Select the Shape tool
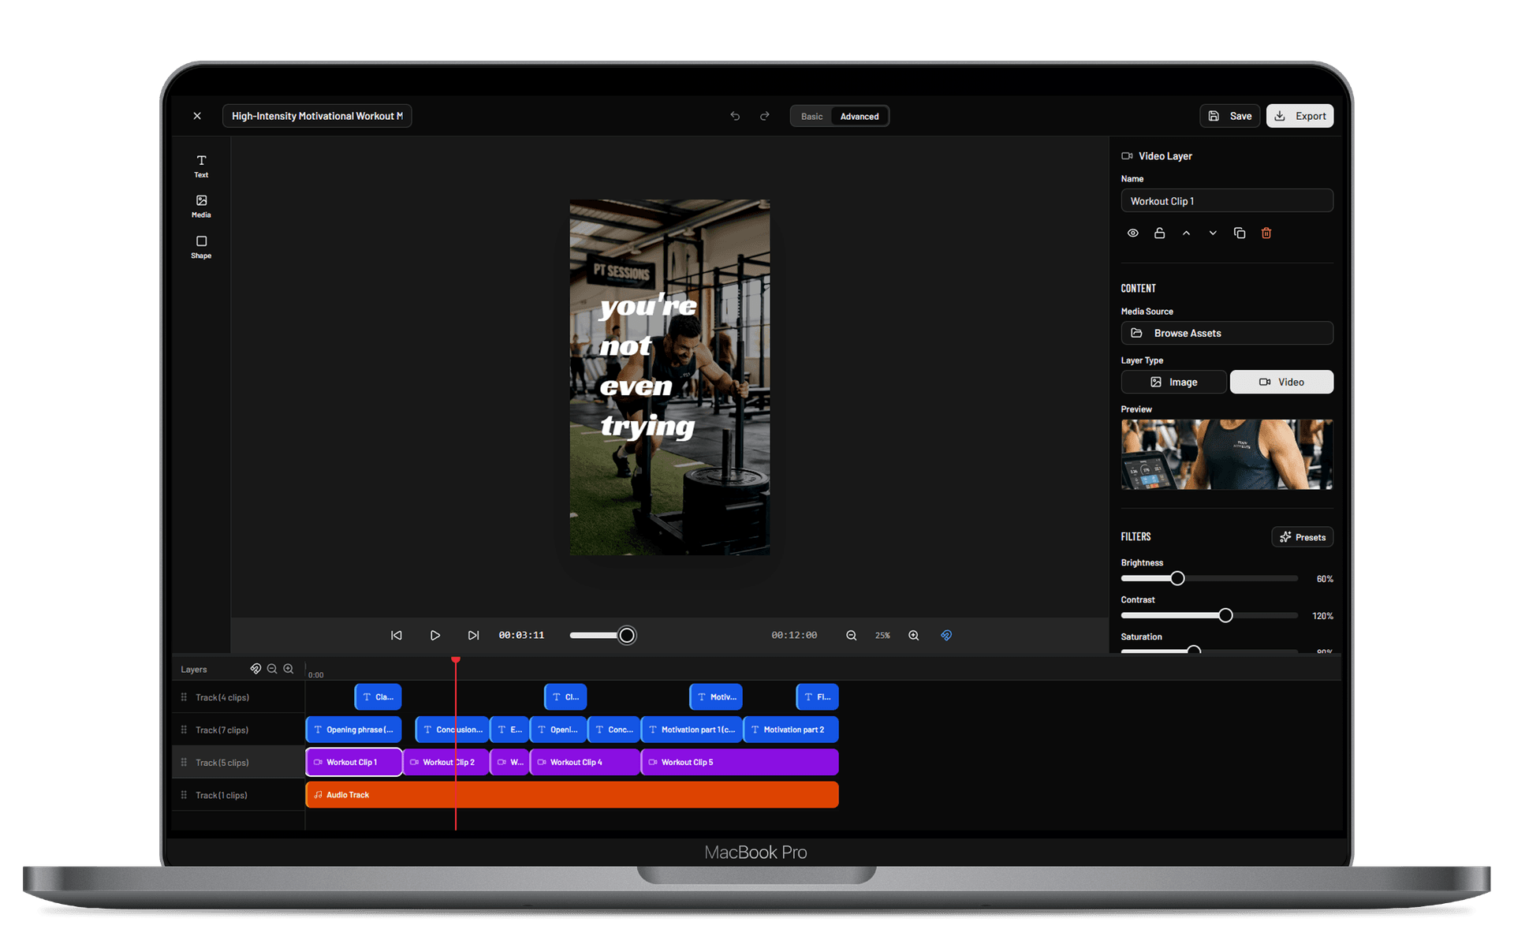Screen dimensions: 1514x937 (x=200, y=246)
